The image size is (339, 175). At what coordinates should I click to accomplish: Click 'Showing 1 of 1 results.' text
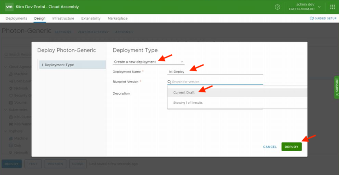188,103
